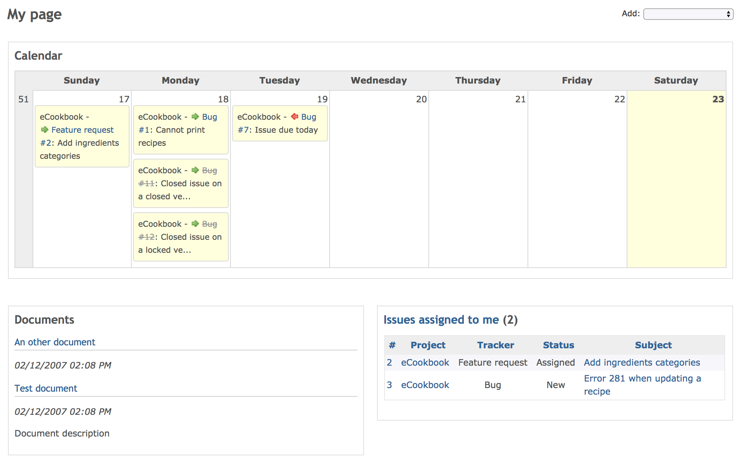Open the 'Test document' link
This screenshot has height=464, width=741.
46,388
